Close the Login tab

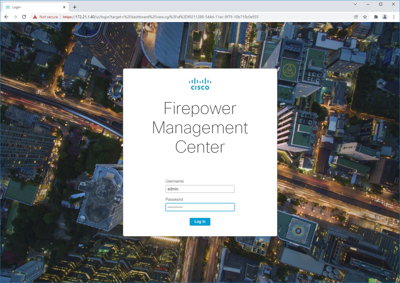pos(65,7)
